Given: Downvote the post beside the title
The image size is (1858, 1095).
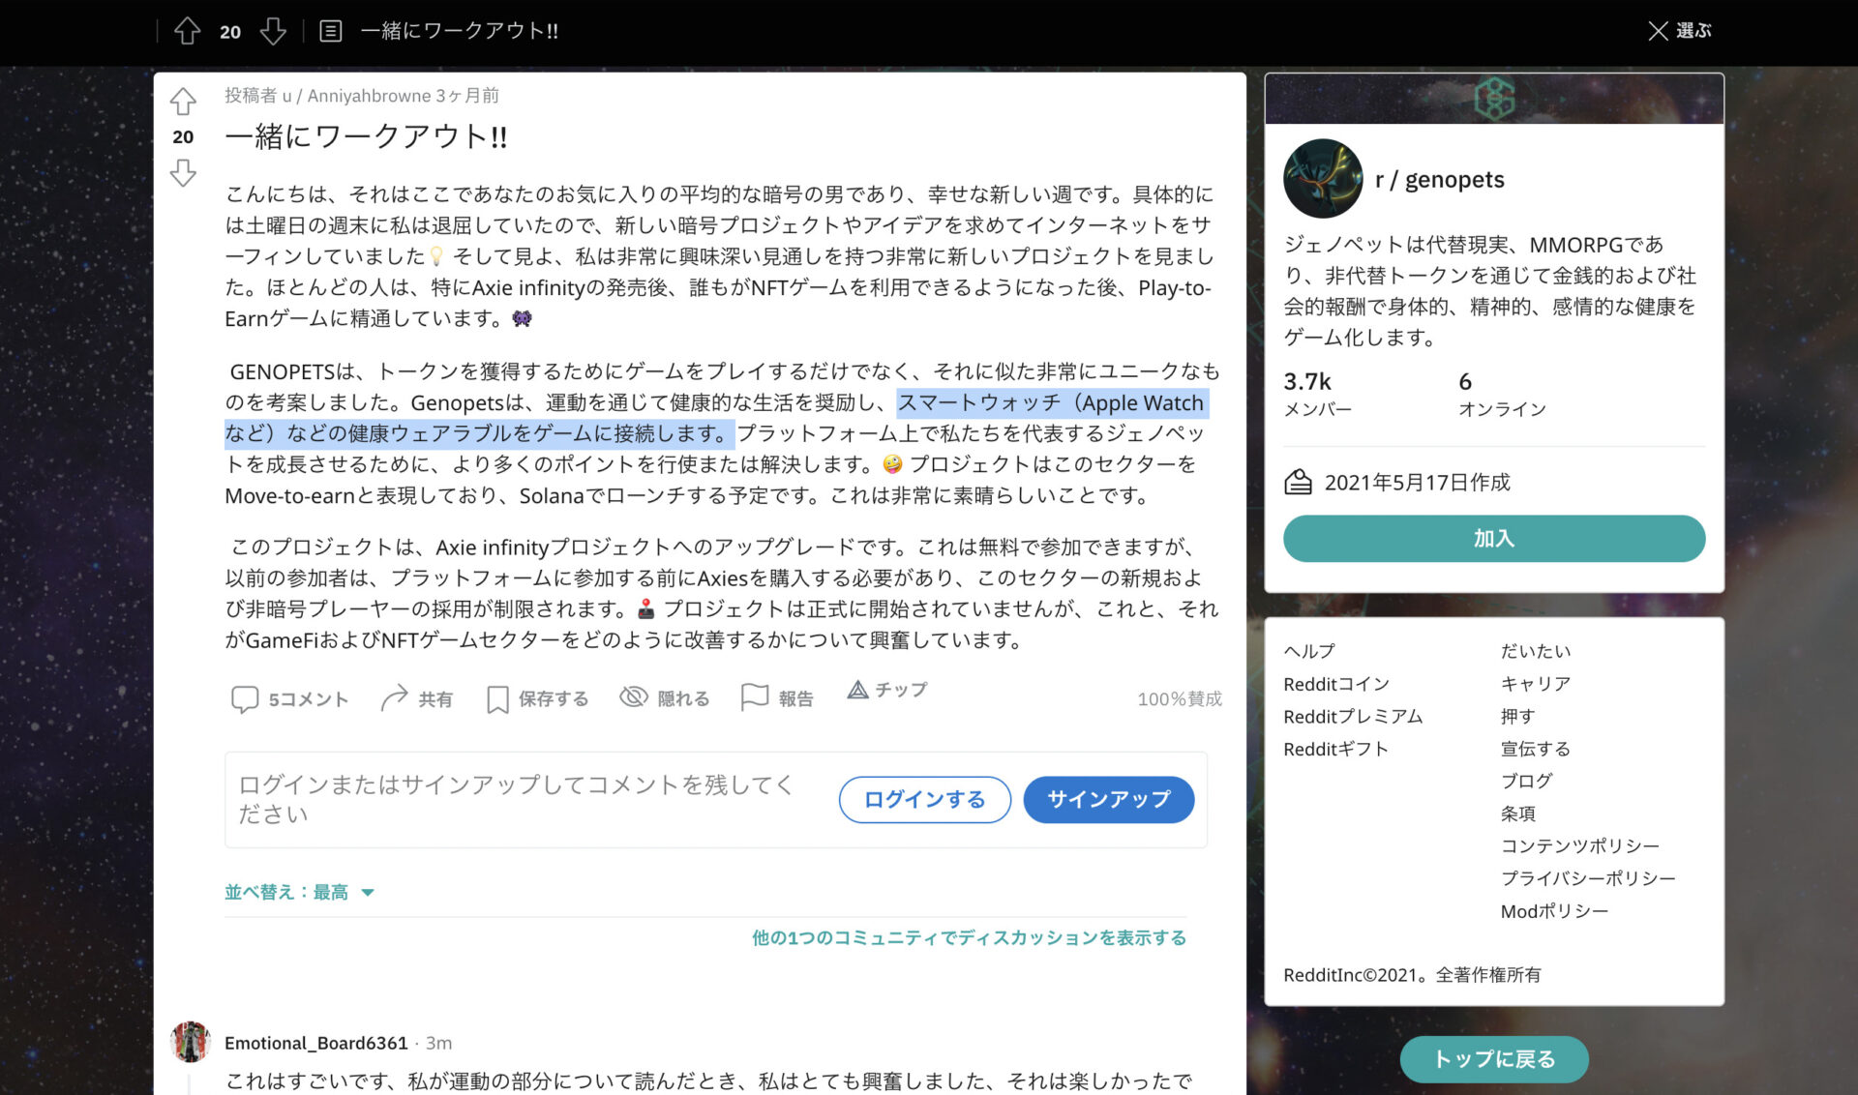Looking at the screenshot, I should pyautogui.click(x=183, y=173).
